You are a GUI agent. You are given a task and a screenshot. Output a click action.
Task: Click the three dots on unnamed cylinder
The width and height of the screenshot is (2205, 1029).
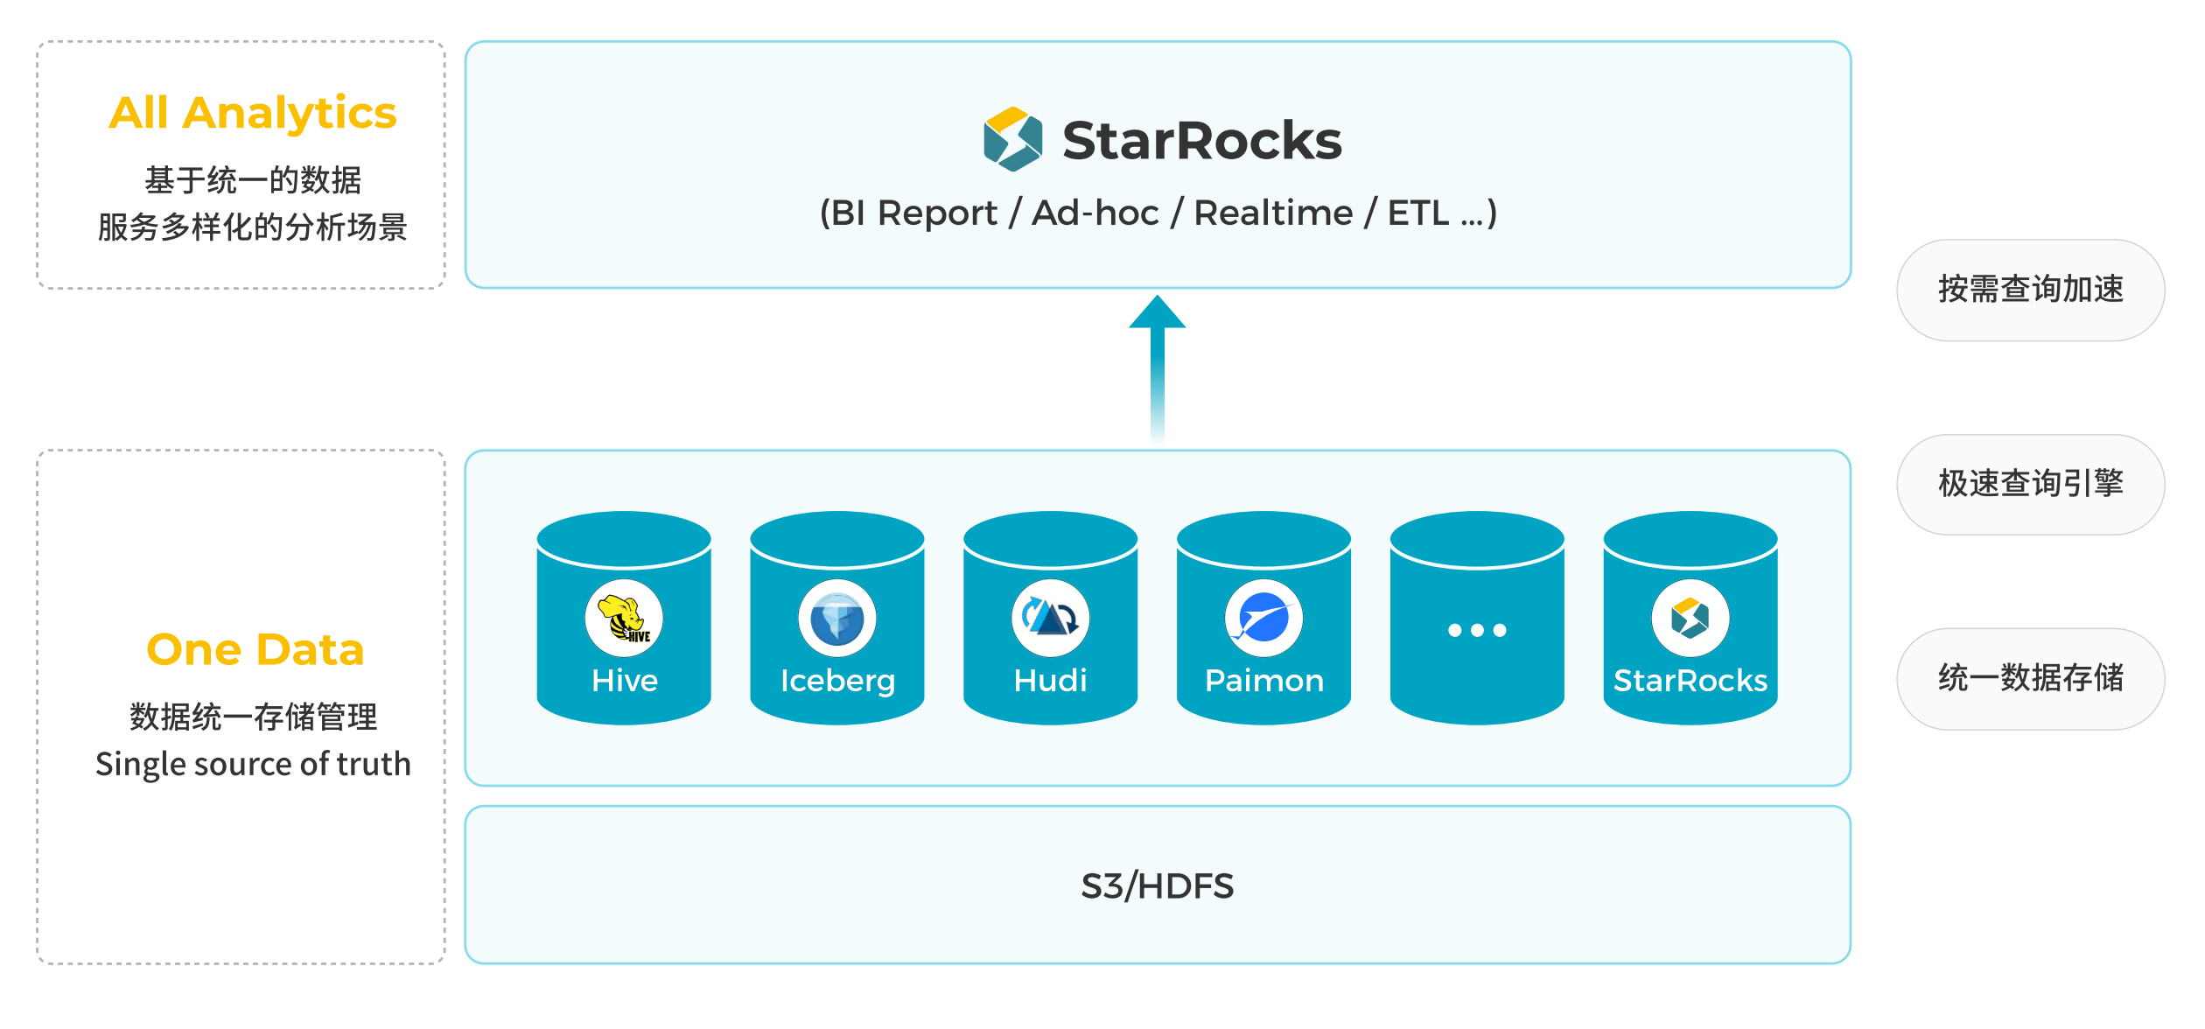[1477, 630]
